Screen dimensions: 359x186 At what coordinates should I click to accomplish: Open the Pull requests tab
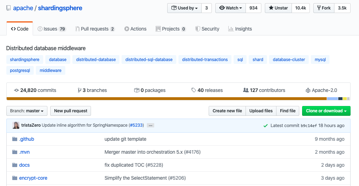(95, 29)
